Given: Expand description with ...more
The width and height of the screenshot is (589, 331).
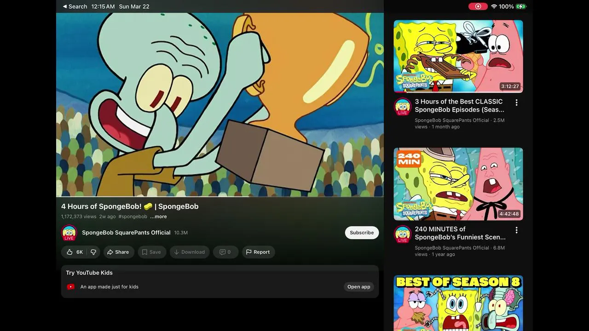Looking at the screenshot, I should (x=158, y=217).
